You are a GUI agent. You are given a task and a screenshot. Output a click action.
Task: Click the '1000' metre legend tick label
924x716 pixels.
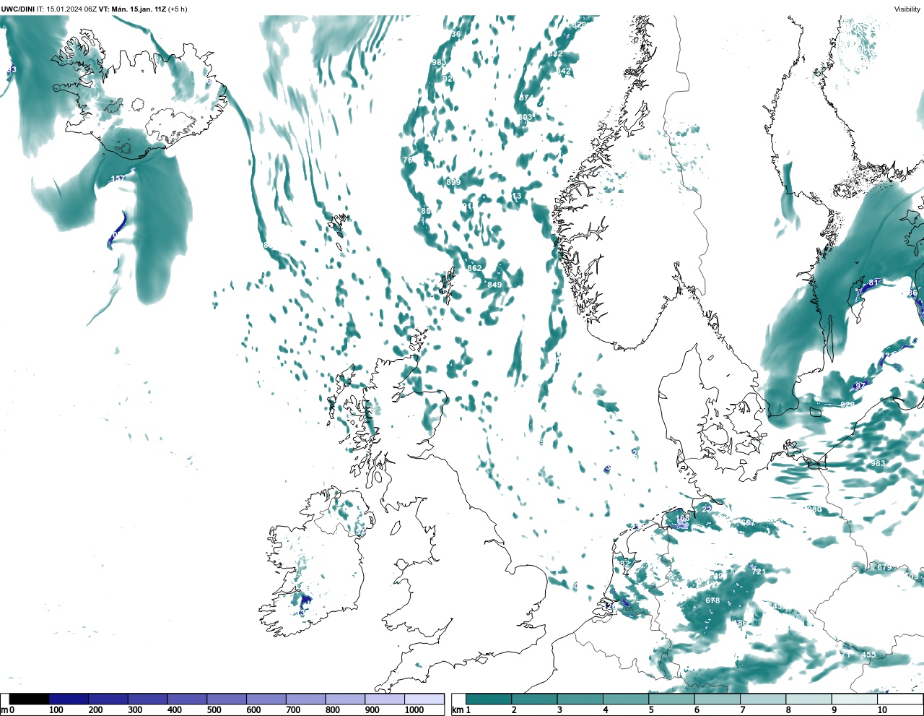pos(414,710)
